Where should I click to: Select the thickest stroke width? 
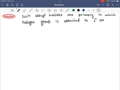(x=98, y=10)
